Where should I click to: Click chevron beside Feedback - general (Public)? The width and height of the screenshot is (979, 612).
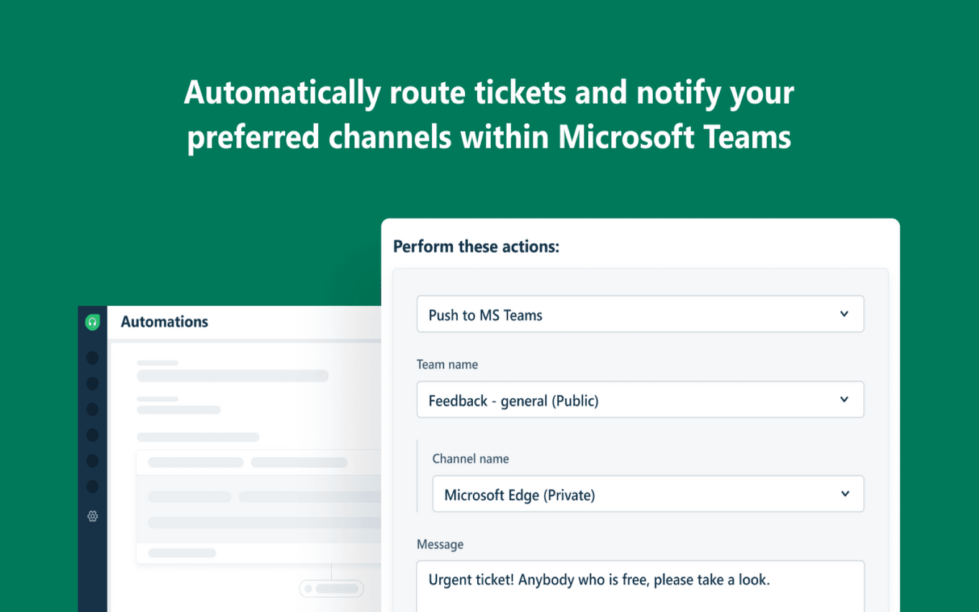pos(844,400)
